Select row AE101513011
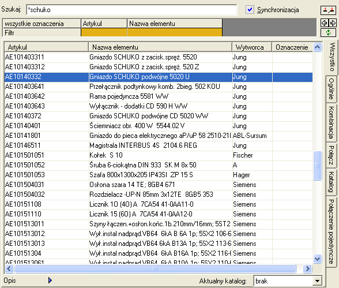This screenshot has height=288, width=339. click(x=159, y=224)
